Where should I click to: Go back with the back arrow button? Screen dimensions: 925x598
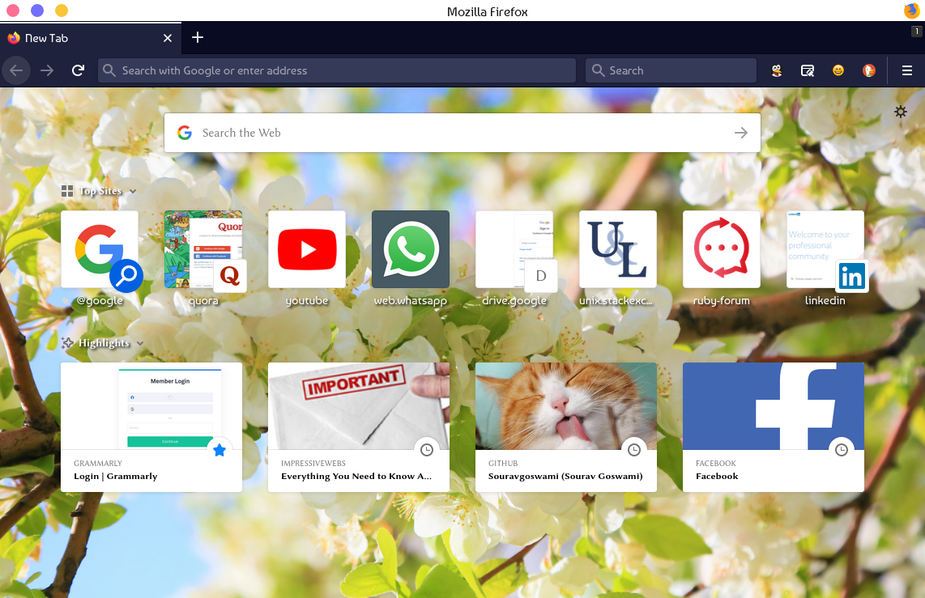point(16,70)
